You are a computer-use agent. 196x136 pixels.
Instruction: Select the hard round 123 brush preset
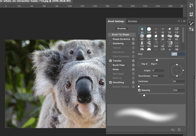click(149, 30)
